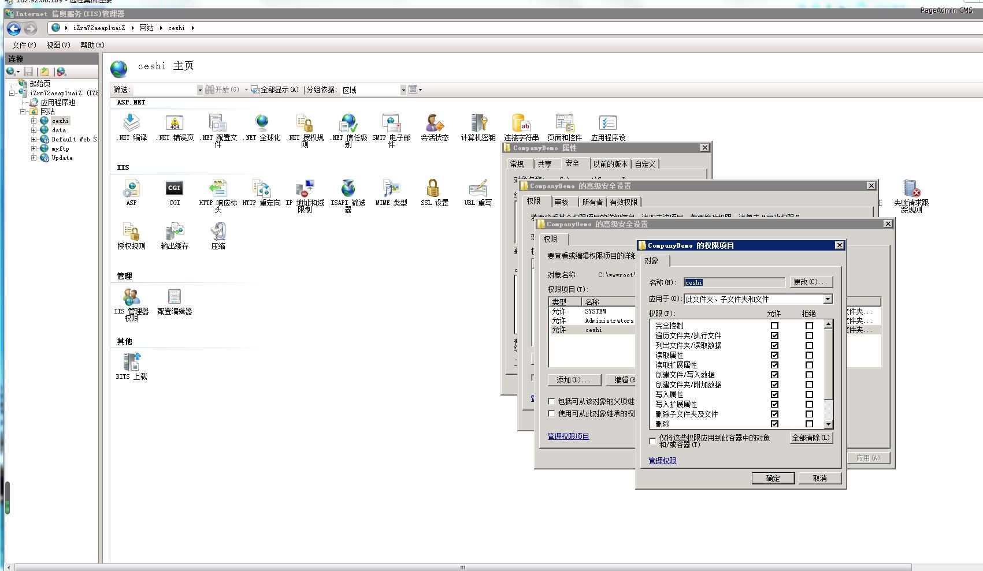Screen dimensions: 983x571
Task: Collapse the 网站 tree node
Action: tap(23, 111)
